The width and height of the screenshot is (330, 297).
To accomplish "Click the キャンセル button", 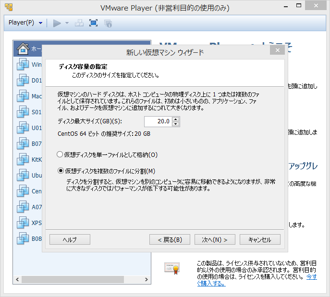I will point(260,239).
